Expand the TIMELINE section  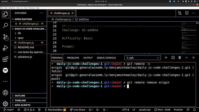click(x=29, y=100)
